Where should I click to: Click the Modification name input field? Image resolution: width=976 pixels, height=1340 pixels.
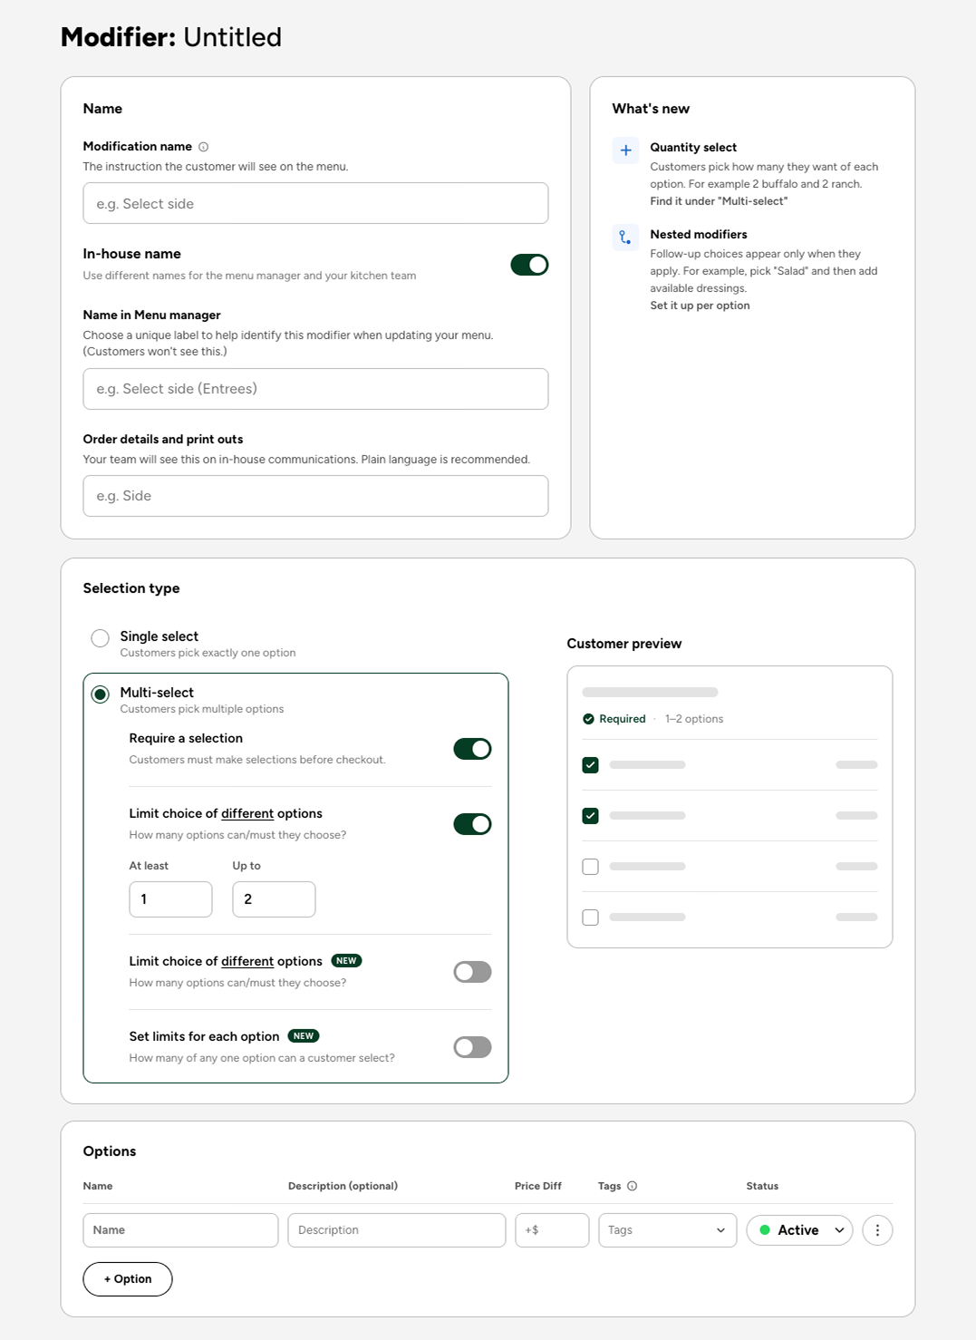(315, 203)
